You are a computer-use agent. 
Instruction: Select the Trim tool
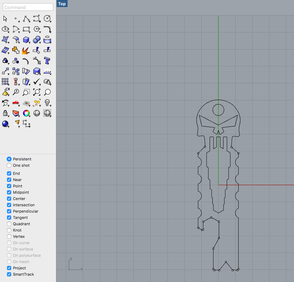[36, 50]
